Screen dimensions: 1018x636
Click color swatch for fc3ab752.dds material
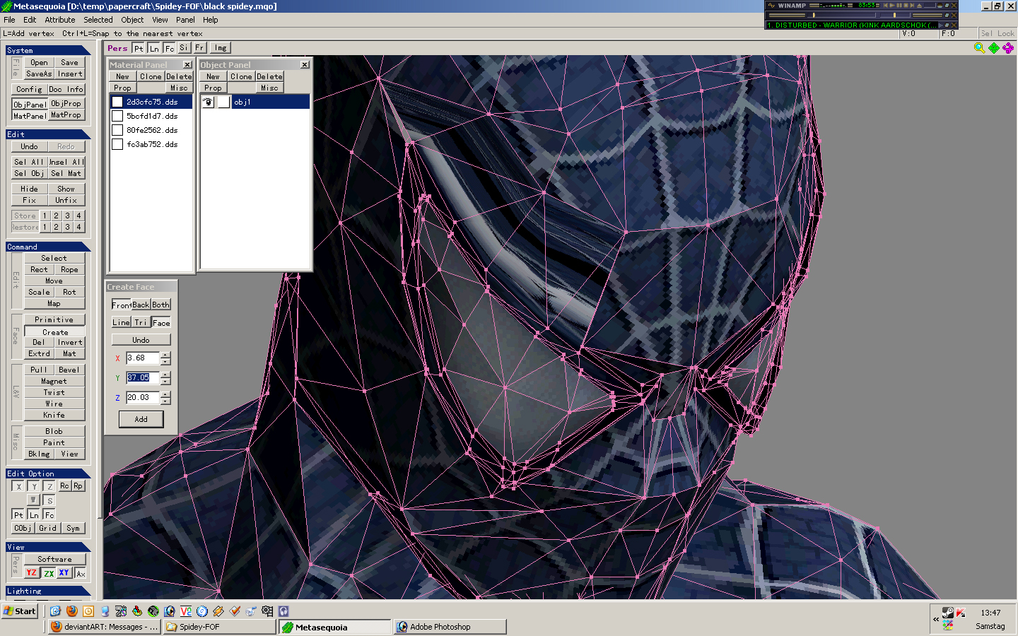click(x=117, y=144)
